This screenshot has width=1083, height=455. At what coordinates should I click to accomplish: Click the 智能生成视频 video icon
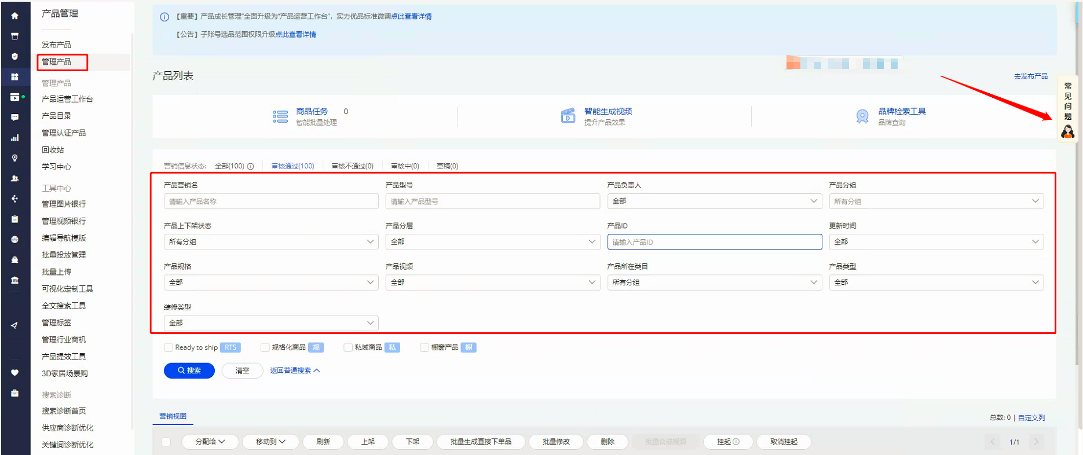pos(568,116)
